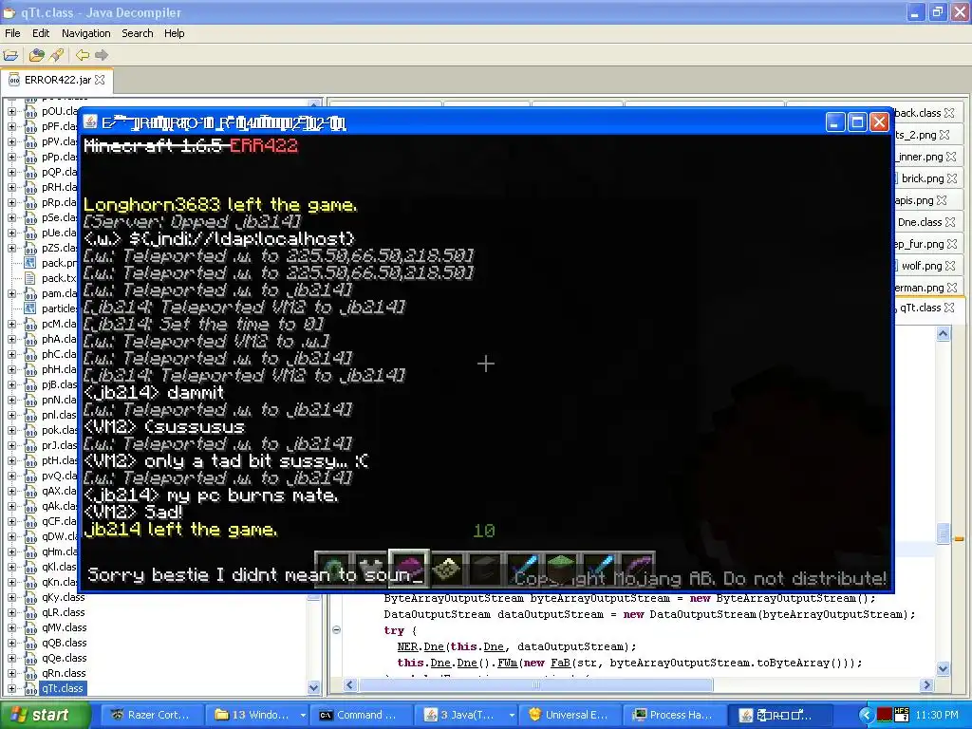The height and width of the screenshot is (729, 972).
Task: Expand the pPF.class tree node
Action: click(11, 126)
